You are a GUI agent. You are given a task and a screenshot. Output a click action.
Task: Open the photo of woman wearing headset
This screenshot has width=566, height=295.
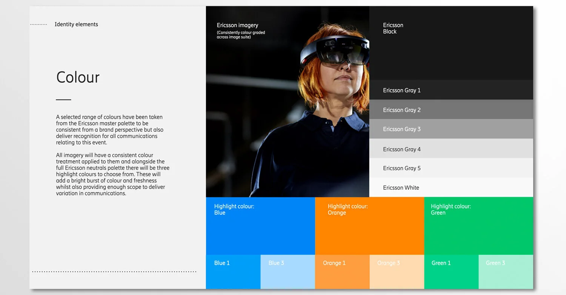pyautogui.click(x=288, y=102)
